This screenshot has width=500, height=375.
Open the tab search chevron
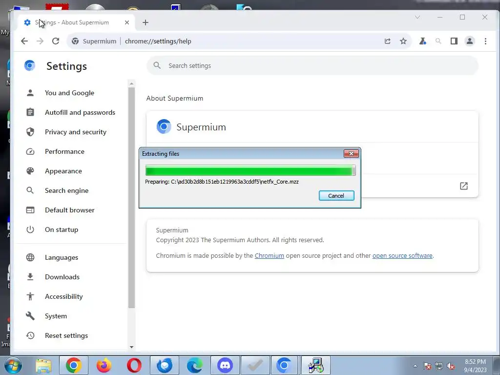[x=417, y=17]
